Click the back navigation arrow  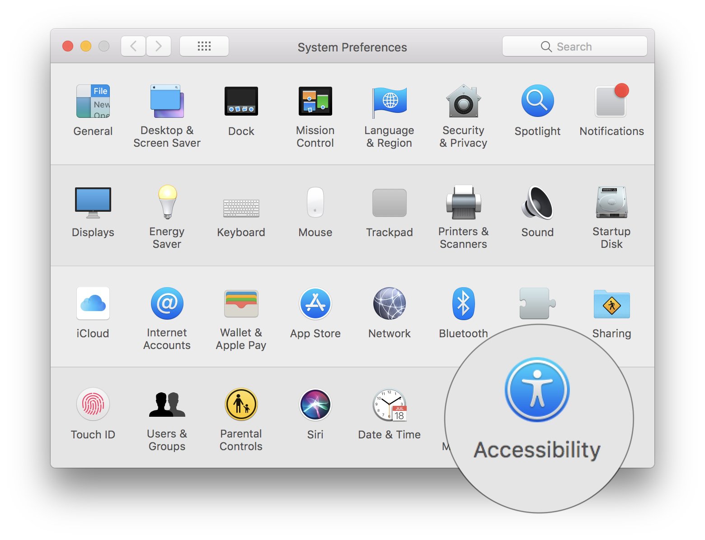(133, 46)
